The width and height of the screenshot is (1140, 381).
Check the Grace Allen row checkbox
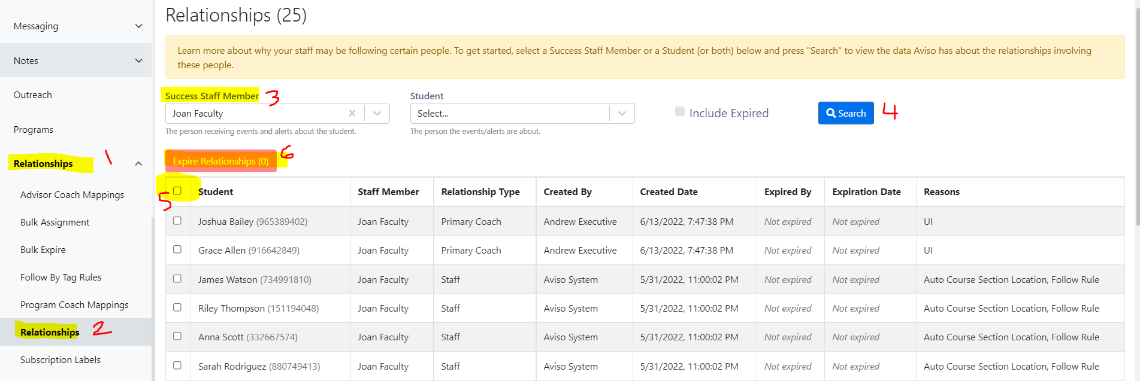click(177, 249)
